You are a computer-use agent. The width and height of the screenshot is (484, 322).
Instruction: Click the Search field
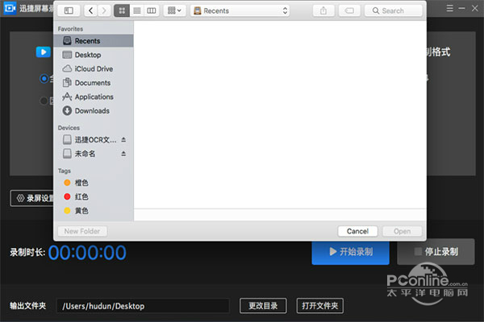tap(394, 10)
